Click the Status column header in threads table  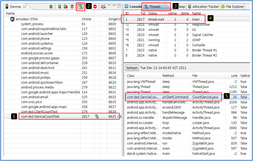(x=153, y=13)
